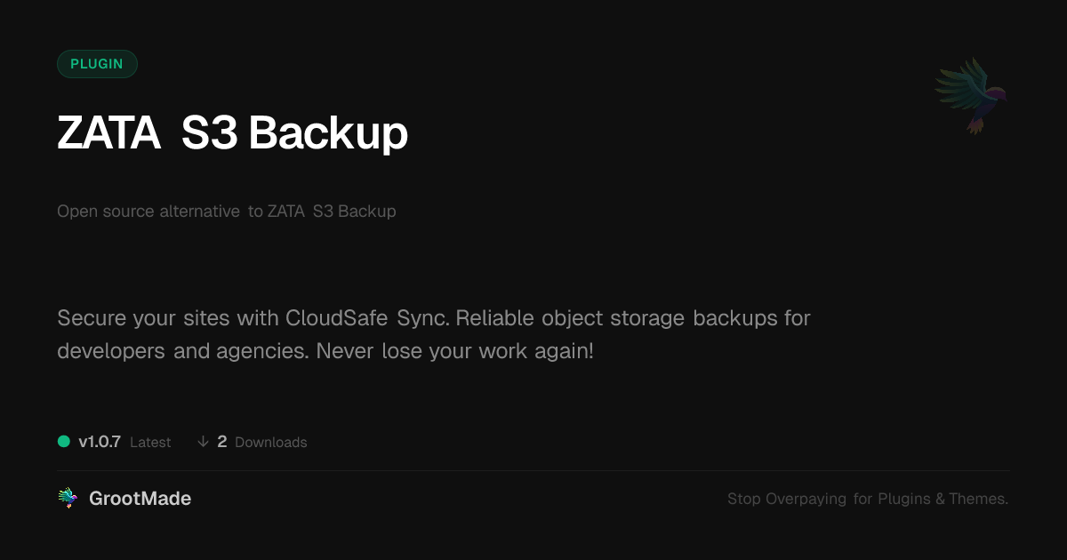
Task: Click the small GrootMade bird icon in footer
Action: (68, 499)
